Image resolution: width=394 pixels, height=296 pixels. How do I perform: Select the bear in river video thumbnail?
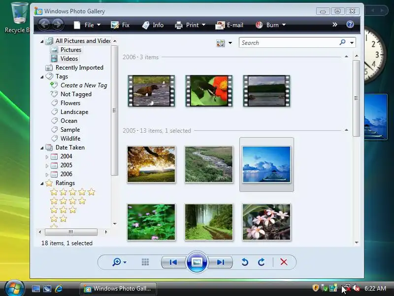point(151,91)
